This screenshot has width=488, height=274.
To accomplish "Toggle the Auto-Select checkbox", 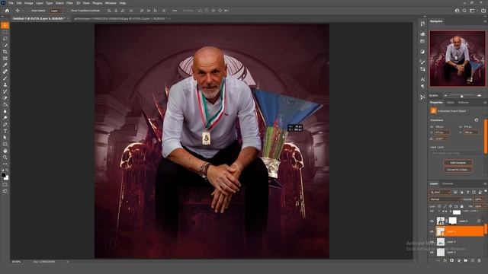I will [x=29, y=11].
